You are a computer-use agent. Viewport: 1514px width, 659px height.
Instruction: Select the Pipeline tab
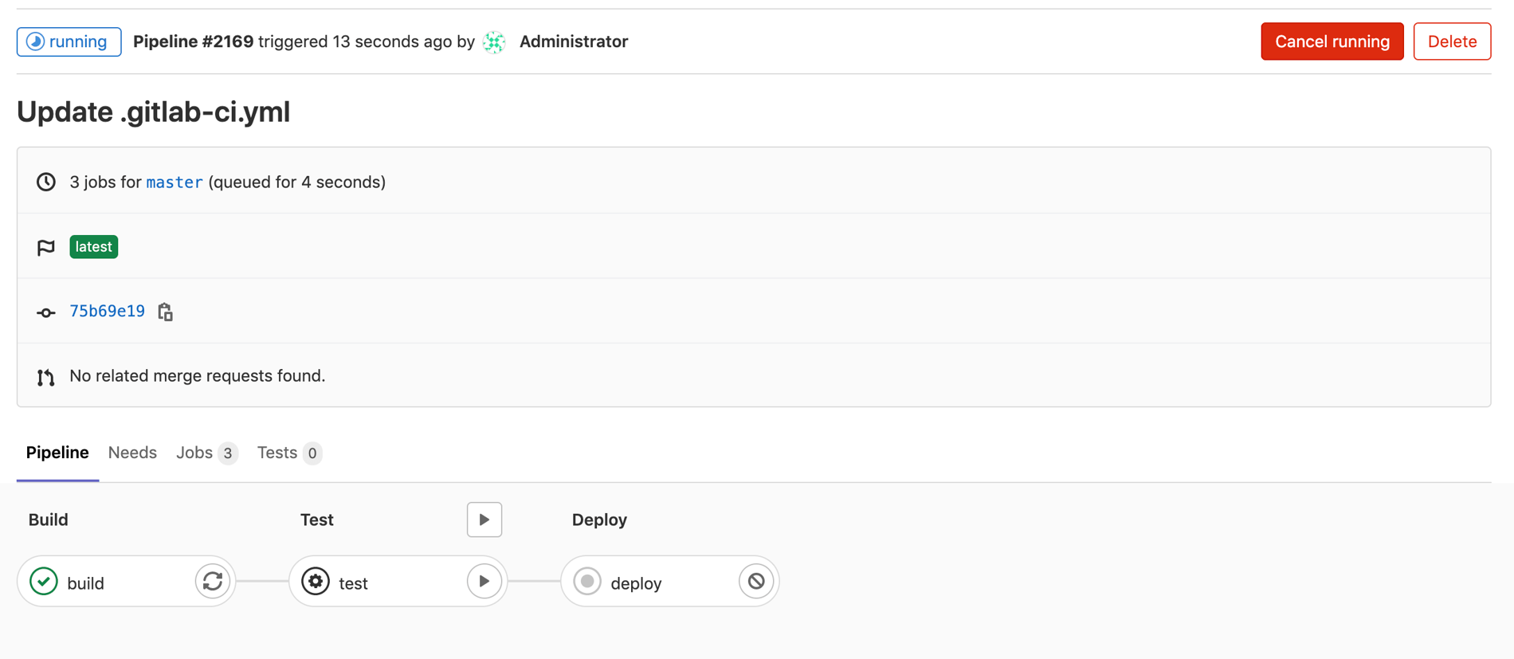(x=57, y=453)
